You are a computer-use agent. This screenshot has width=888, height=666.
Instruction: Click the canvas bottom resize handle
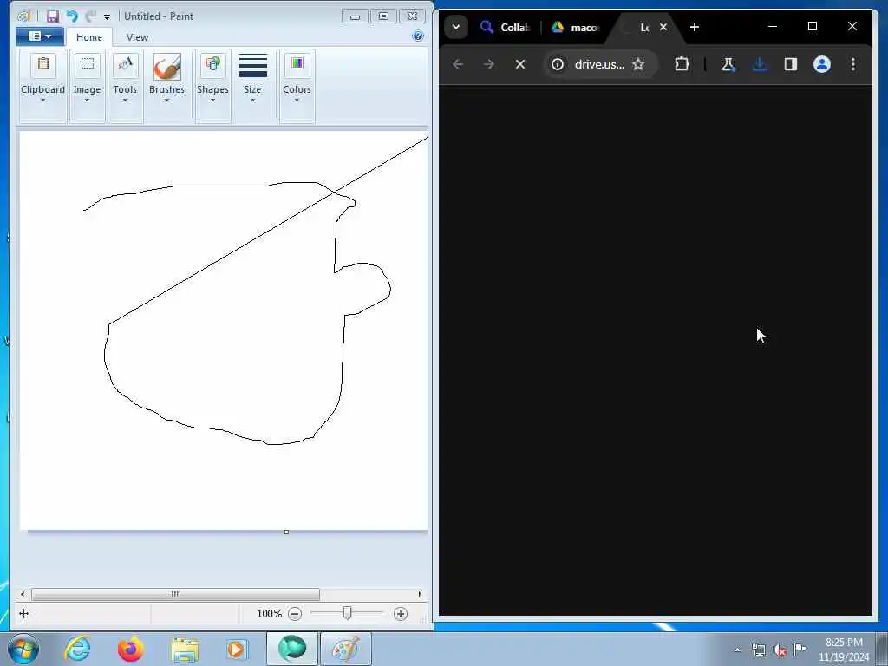click(286, 532)
